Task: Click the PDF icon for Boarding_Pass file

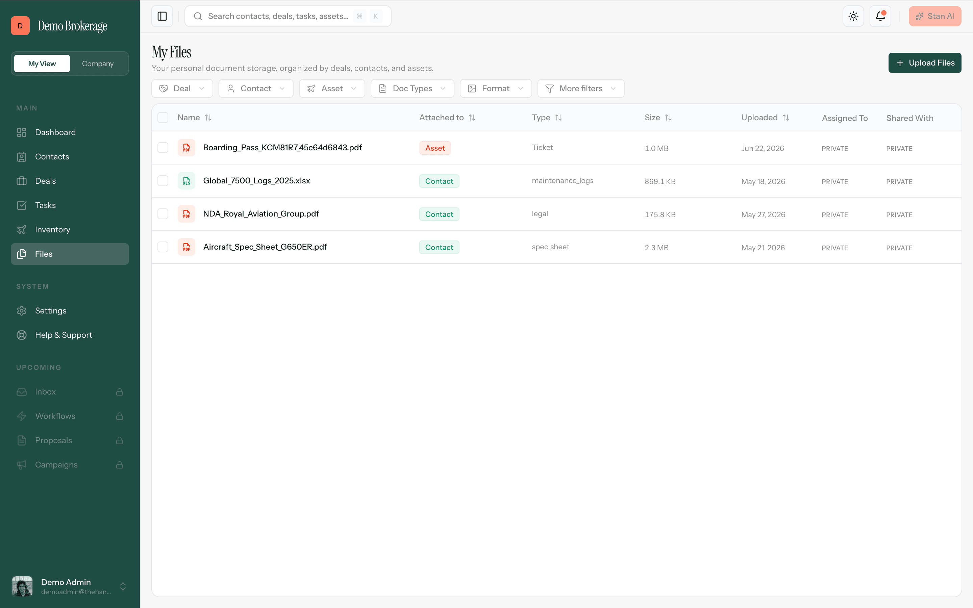Action: (x=186, y=148)
